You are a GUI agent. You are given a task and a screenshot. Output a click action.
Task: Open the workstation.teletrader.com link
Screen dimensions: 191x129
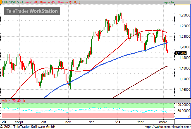[x=168, y=127]
